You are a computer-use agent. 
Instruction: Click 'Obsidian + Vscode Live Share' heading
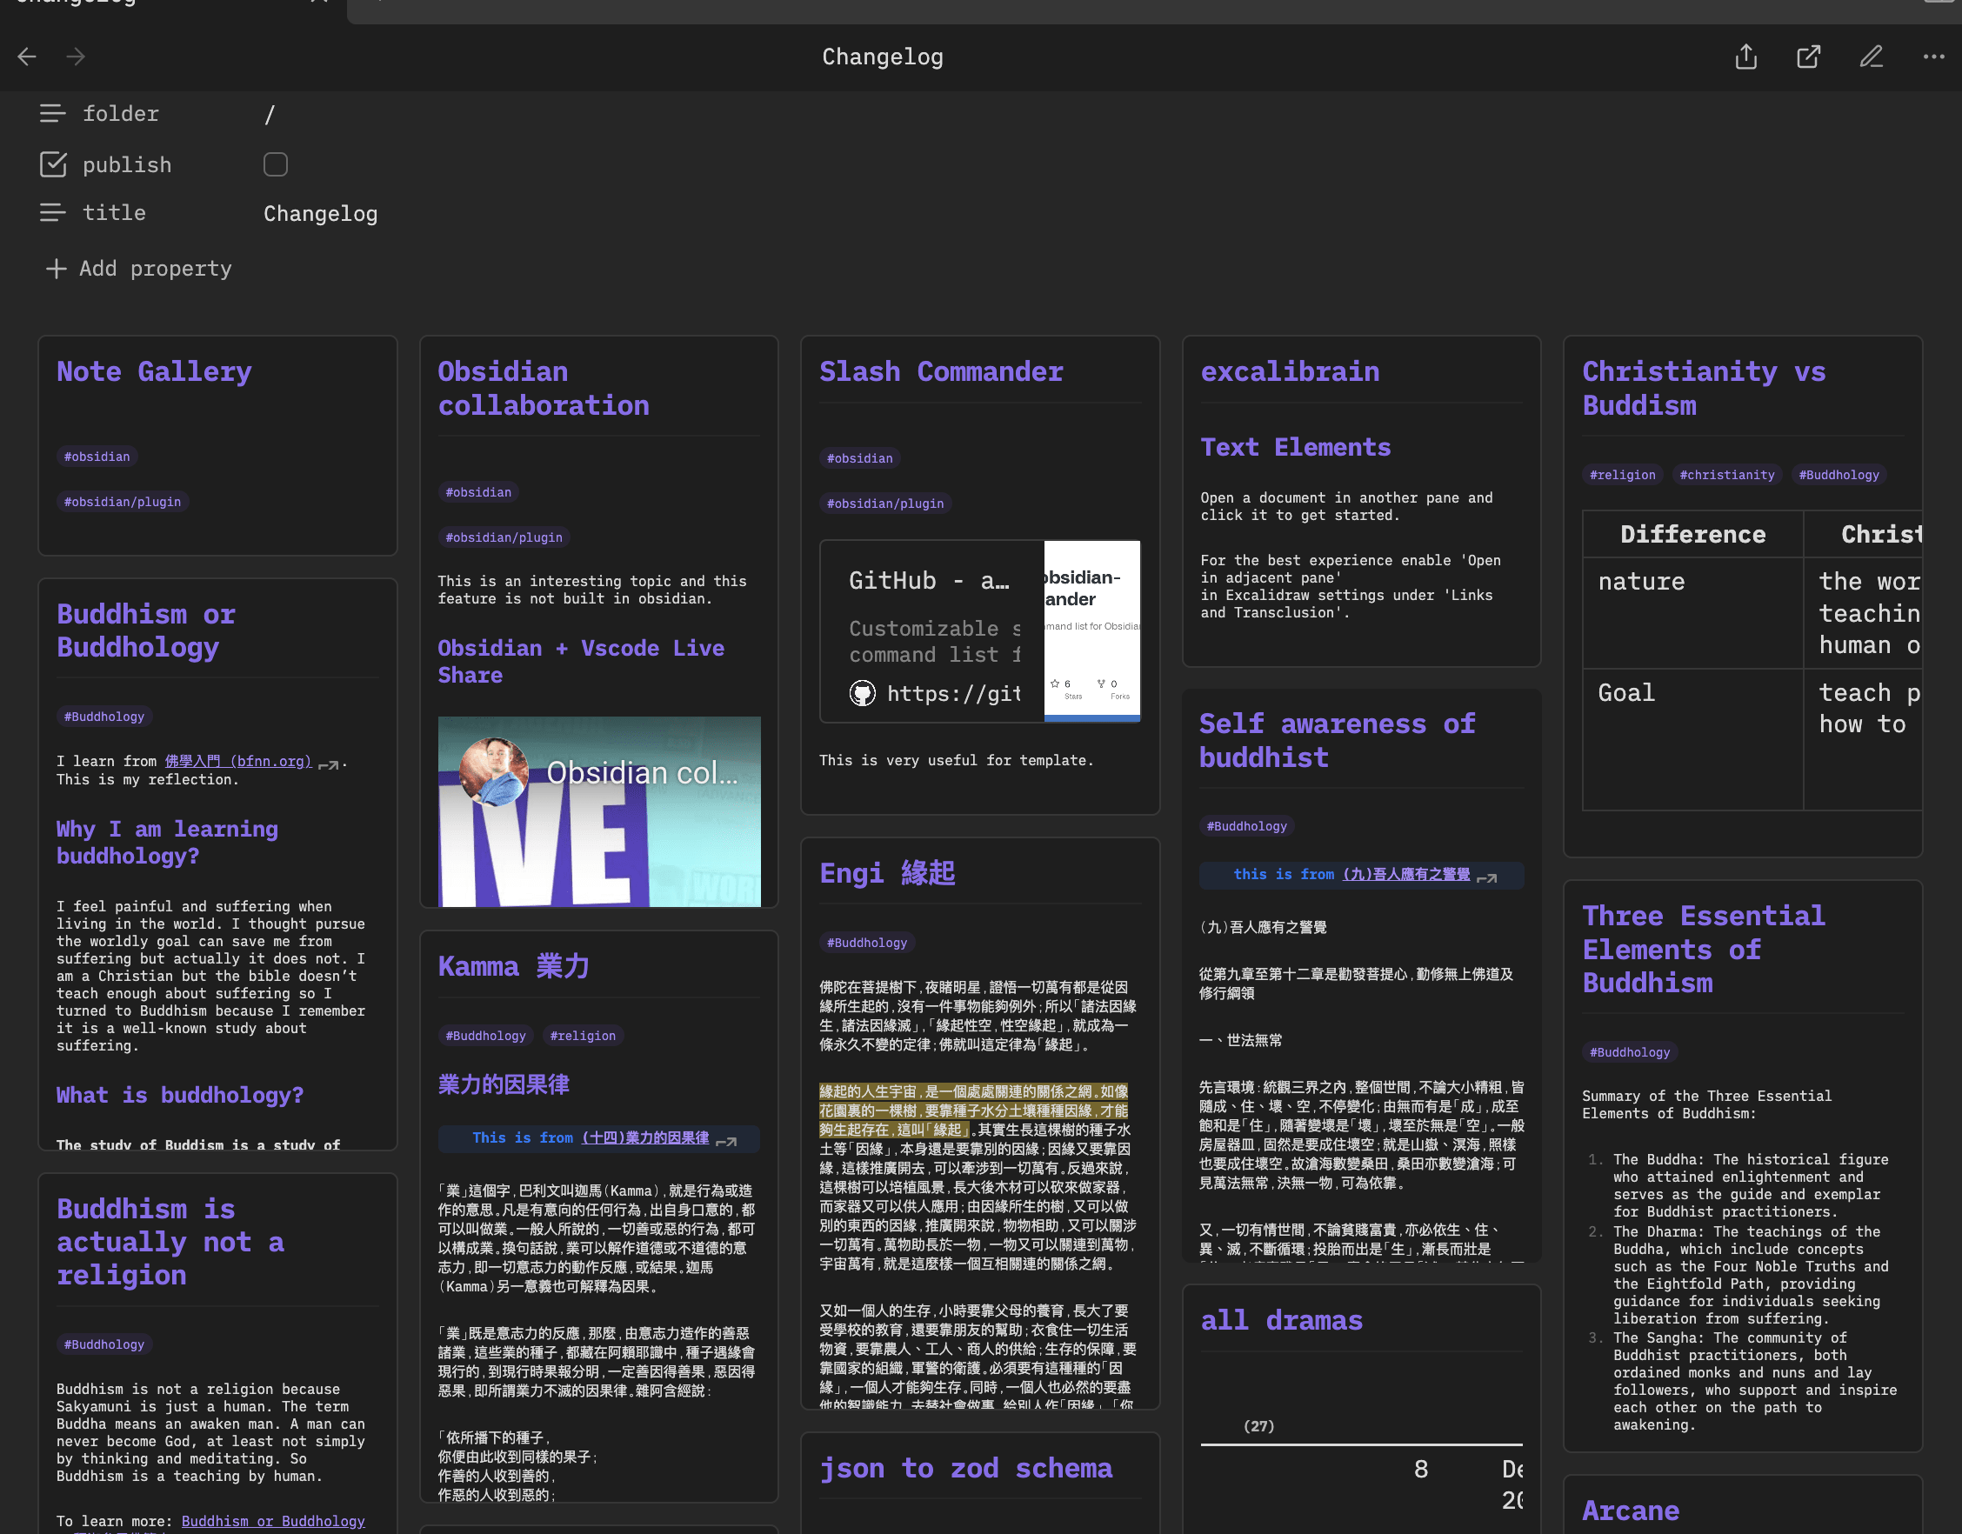580,661
